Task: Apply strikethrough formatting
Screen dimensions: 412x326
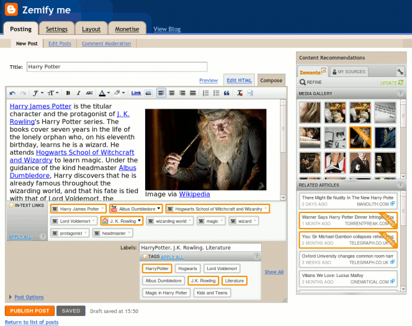Action: 89,93
